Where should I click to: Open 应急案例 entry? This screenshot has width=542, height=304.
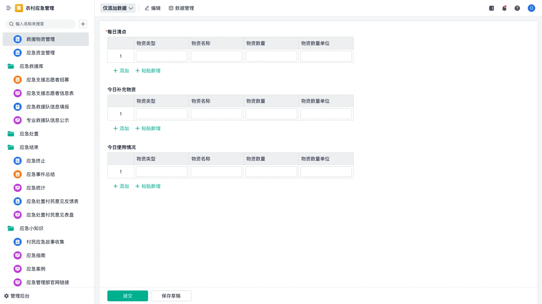point(46,269)
